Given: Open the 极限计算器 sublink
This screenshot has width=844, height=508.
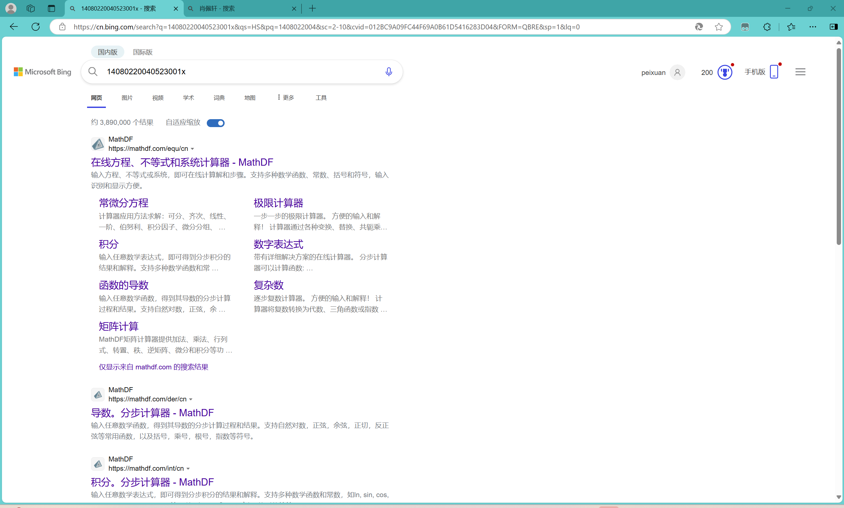Looking at the screenshot, I should coord(278,203).
